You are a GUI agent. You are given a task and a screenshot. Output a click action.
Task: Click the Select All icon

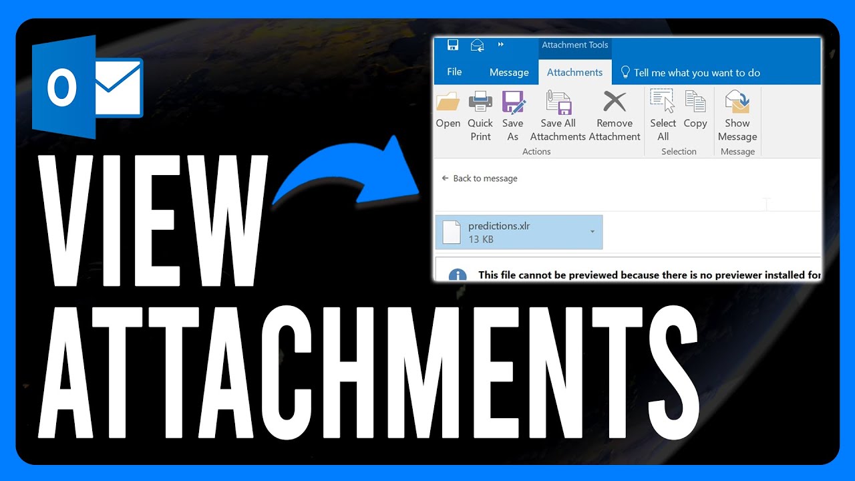tap(663, 102)
